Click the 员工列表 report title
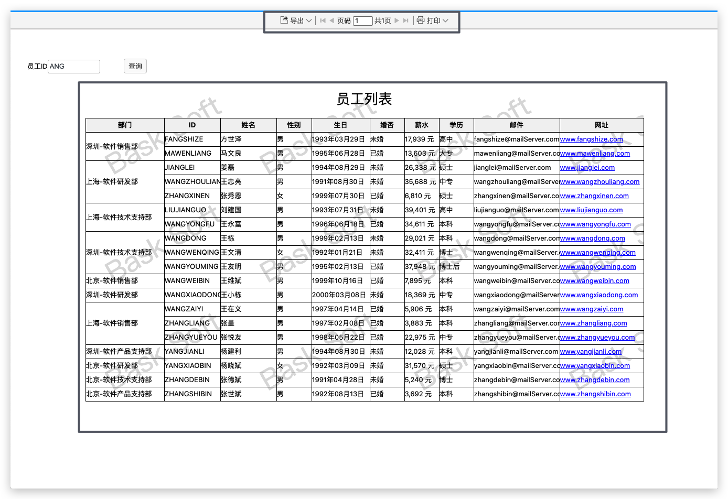The height and width of the screenshot is (499, 728). click(x=365, y=99)
